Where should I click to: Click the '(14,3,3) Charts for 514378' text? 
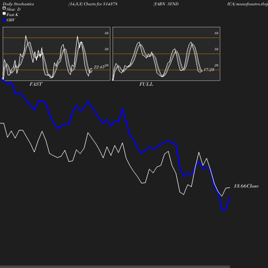pos(93,4)
